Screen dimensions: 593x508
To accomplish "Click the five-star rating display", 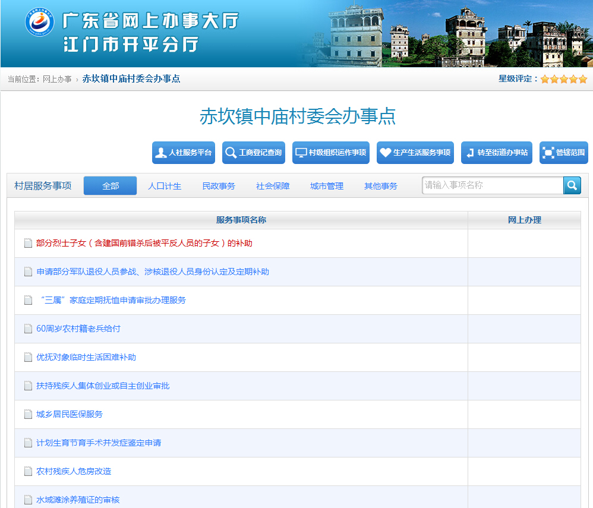I will 563,79.
